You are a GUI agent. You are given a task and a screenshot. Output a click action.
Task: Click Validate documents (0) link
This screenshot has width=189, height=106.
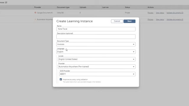click(x=175, y=13)
